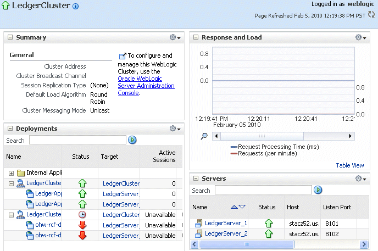
Task: Open the LedgerServer_2 link
Action: (226, 233)
